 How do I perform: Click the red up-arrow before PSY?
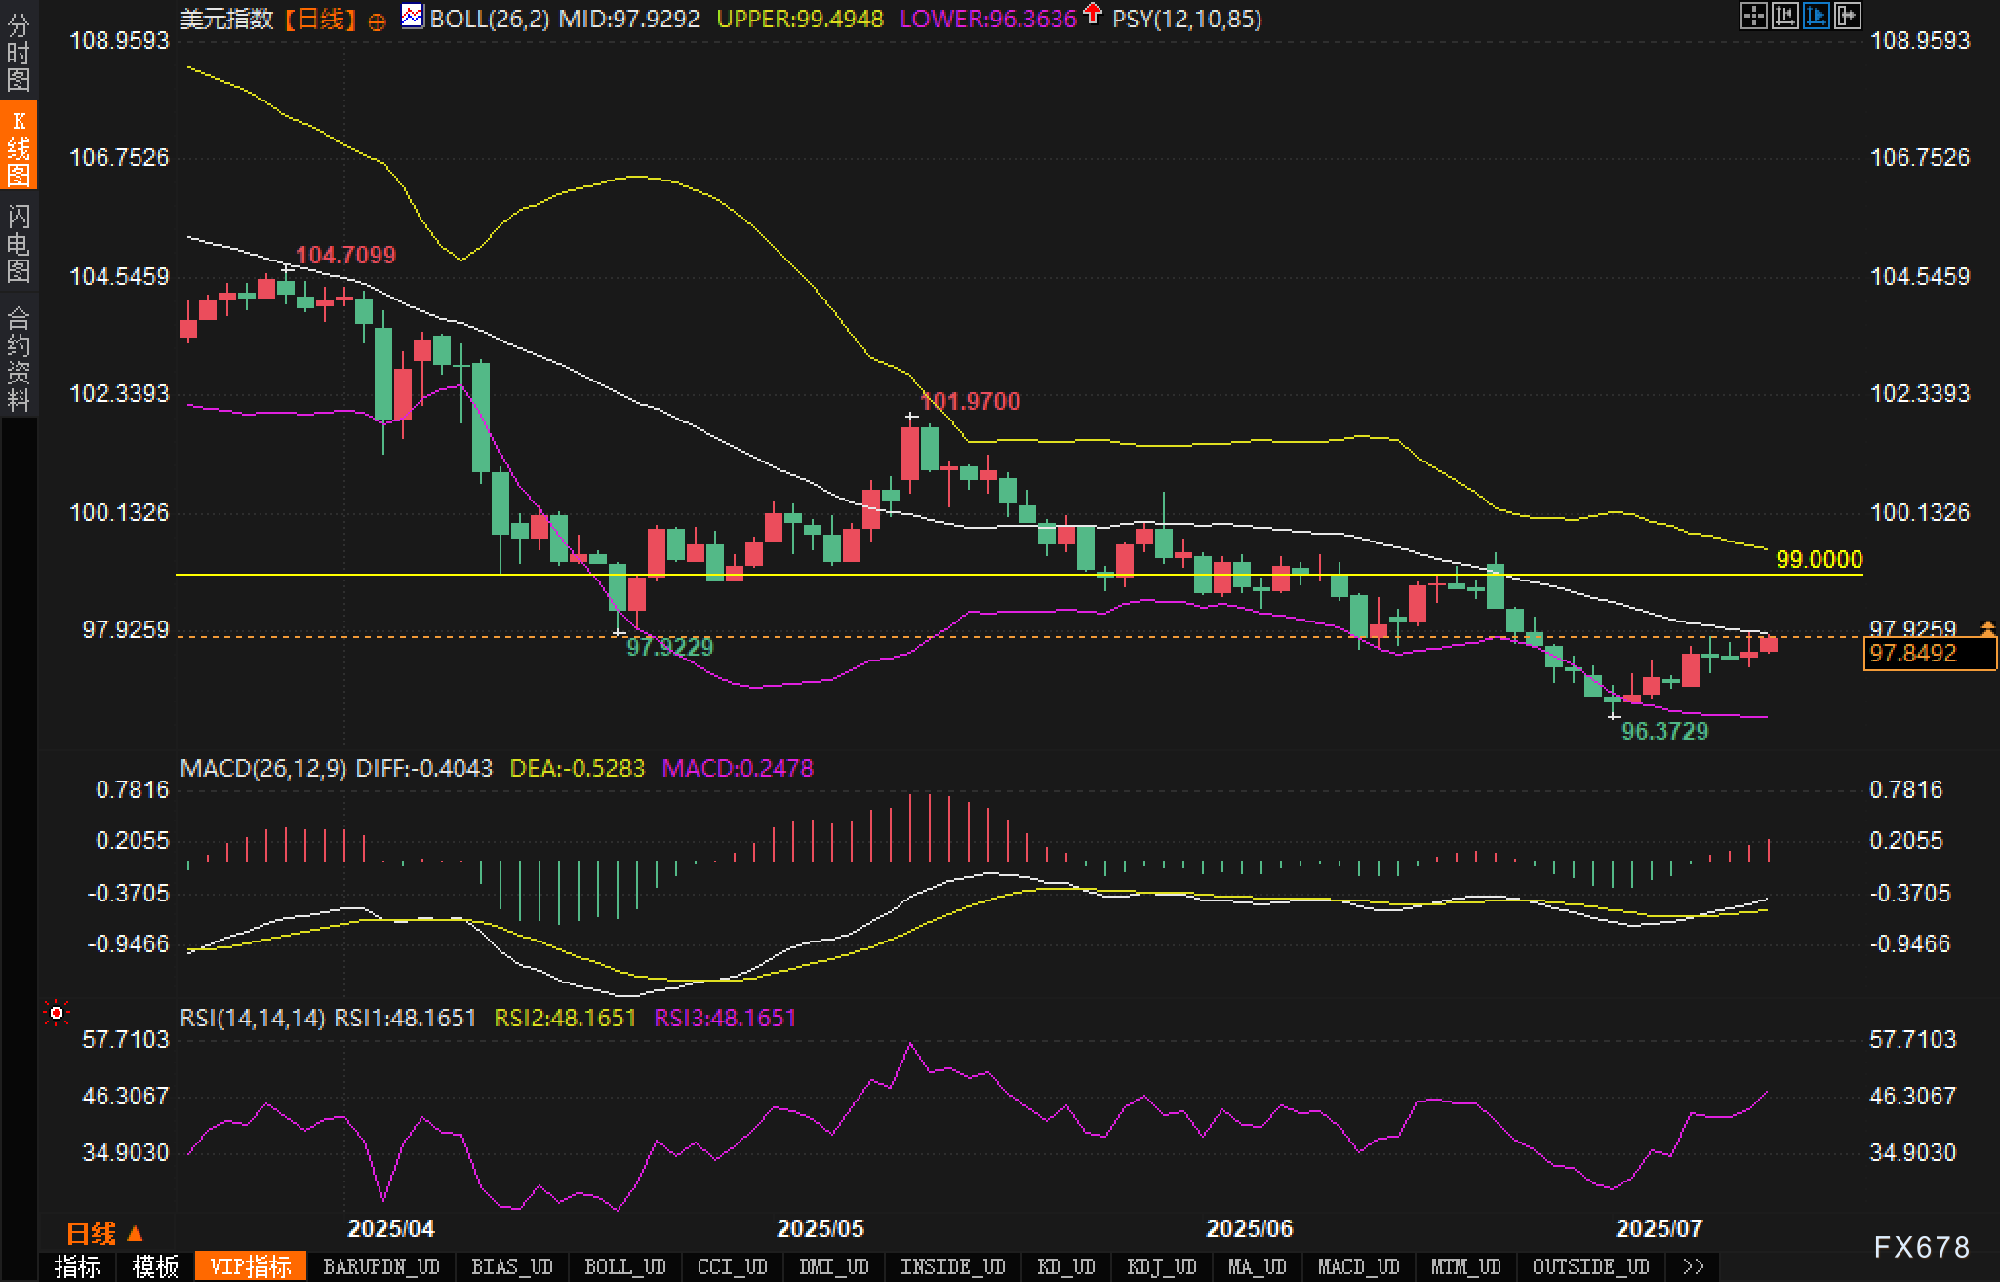1093,14
